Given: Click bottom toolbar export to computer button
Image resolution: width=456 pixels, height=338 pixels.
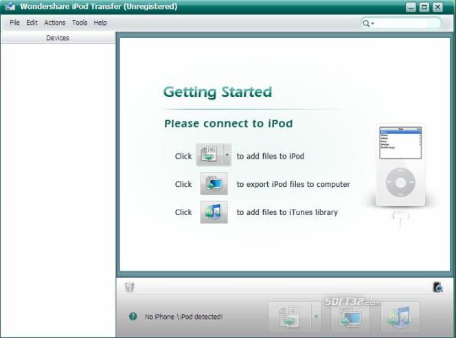Looking at the screenshot, I should coord(350,317).
